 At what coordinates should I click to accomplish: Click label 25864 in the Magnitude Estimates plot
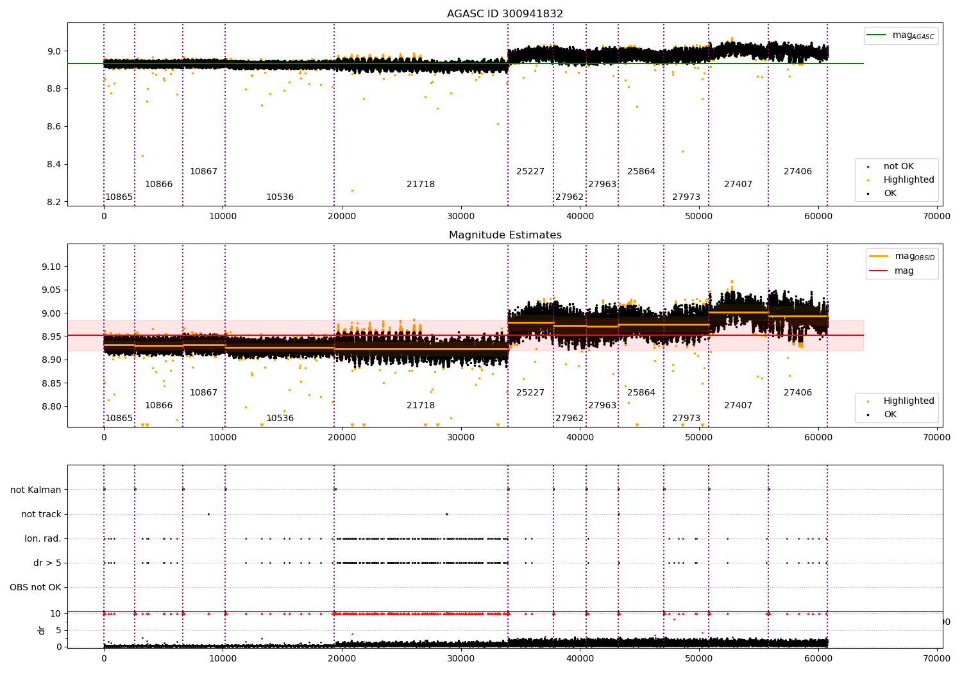(x=641, y=393)
